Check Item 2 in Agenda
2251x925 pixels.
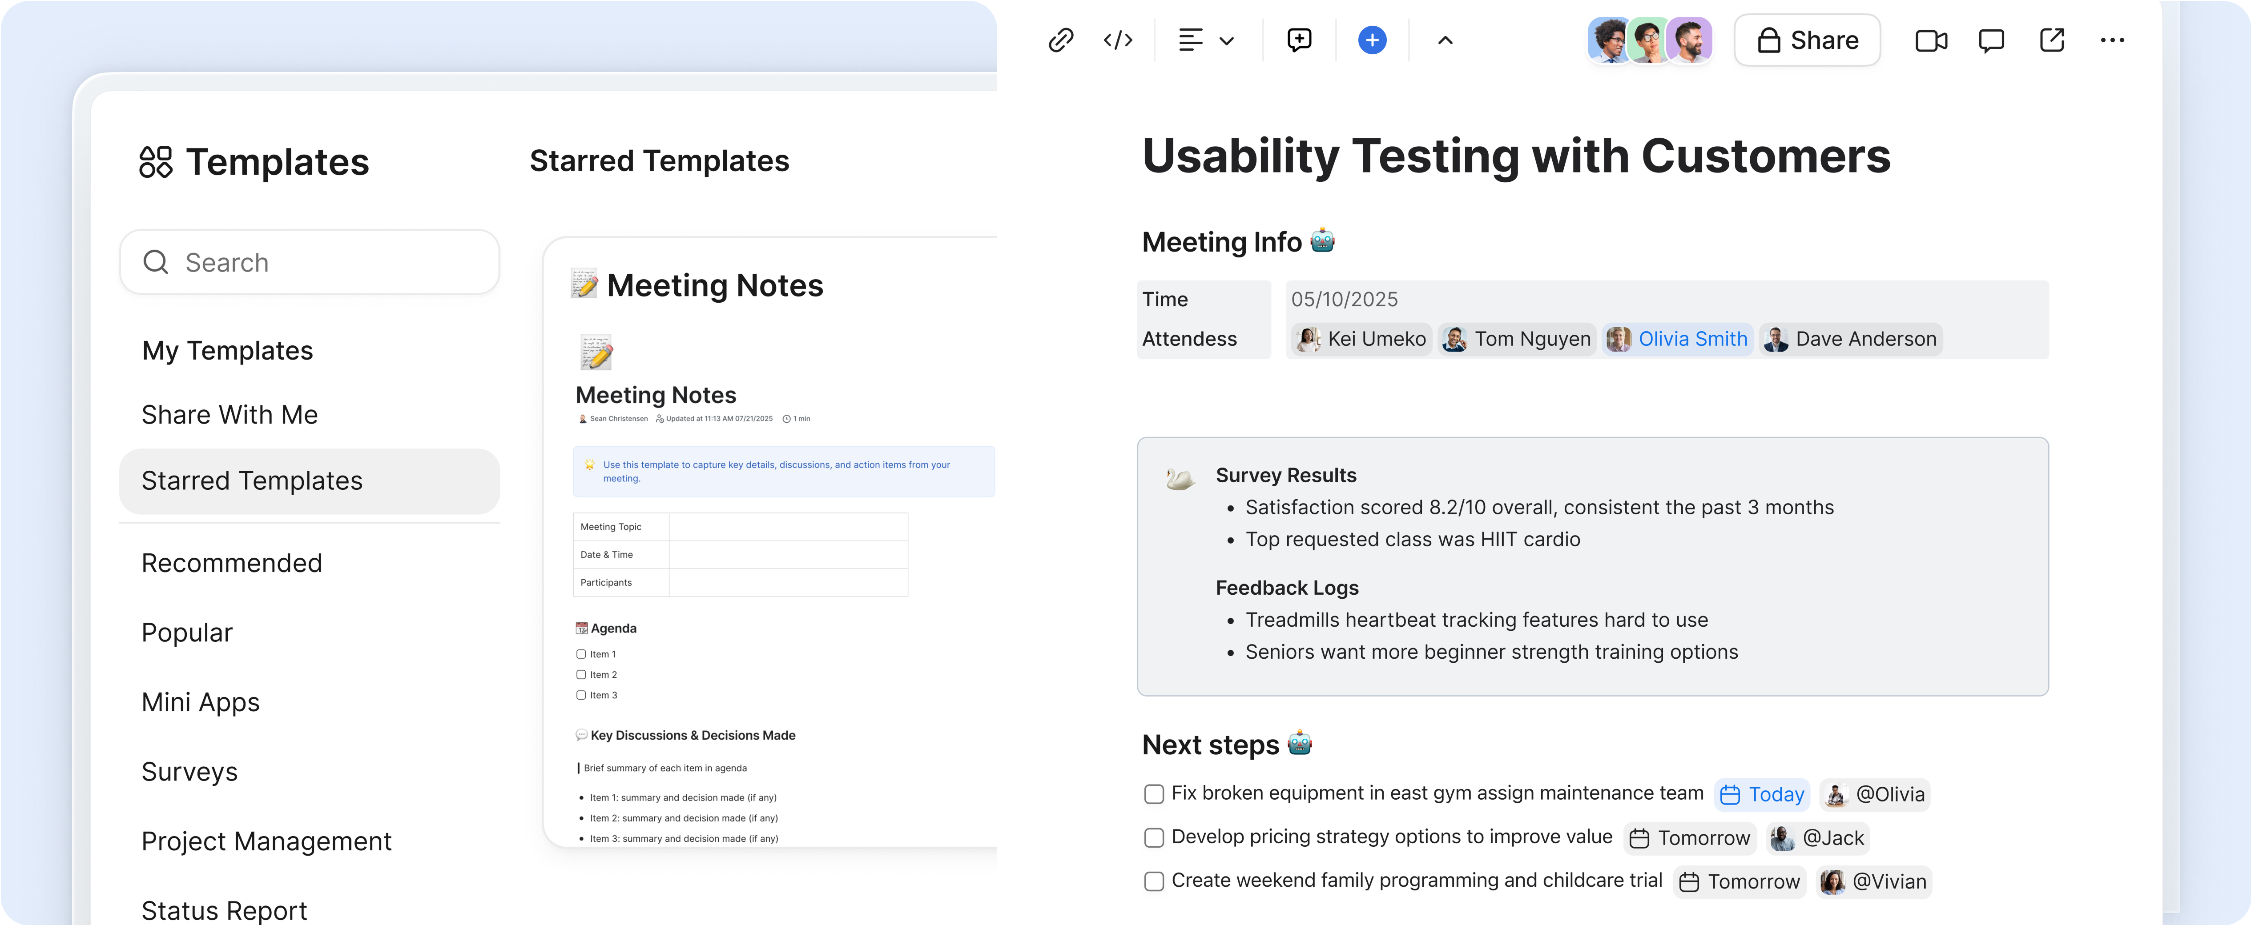click(x=581, y=674)
